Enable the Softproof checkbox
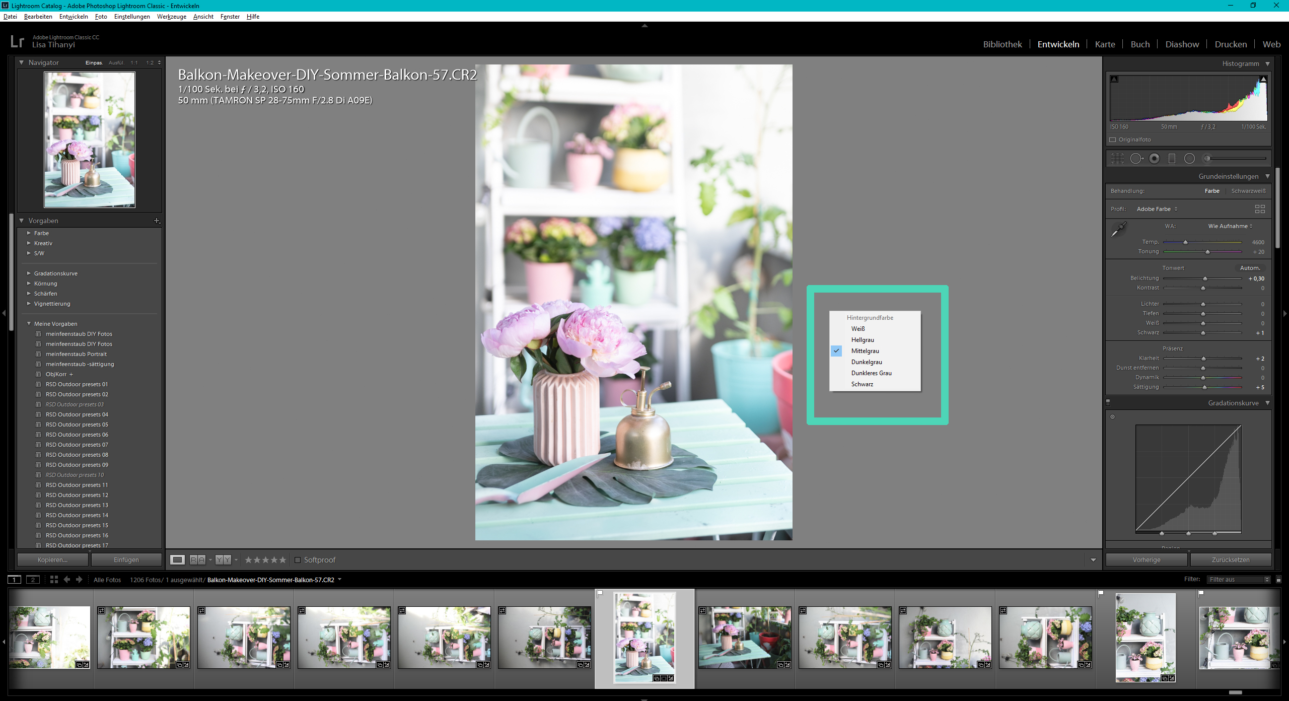The image size is (1289, 701). coord(298,560)
